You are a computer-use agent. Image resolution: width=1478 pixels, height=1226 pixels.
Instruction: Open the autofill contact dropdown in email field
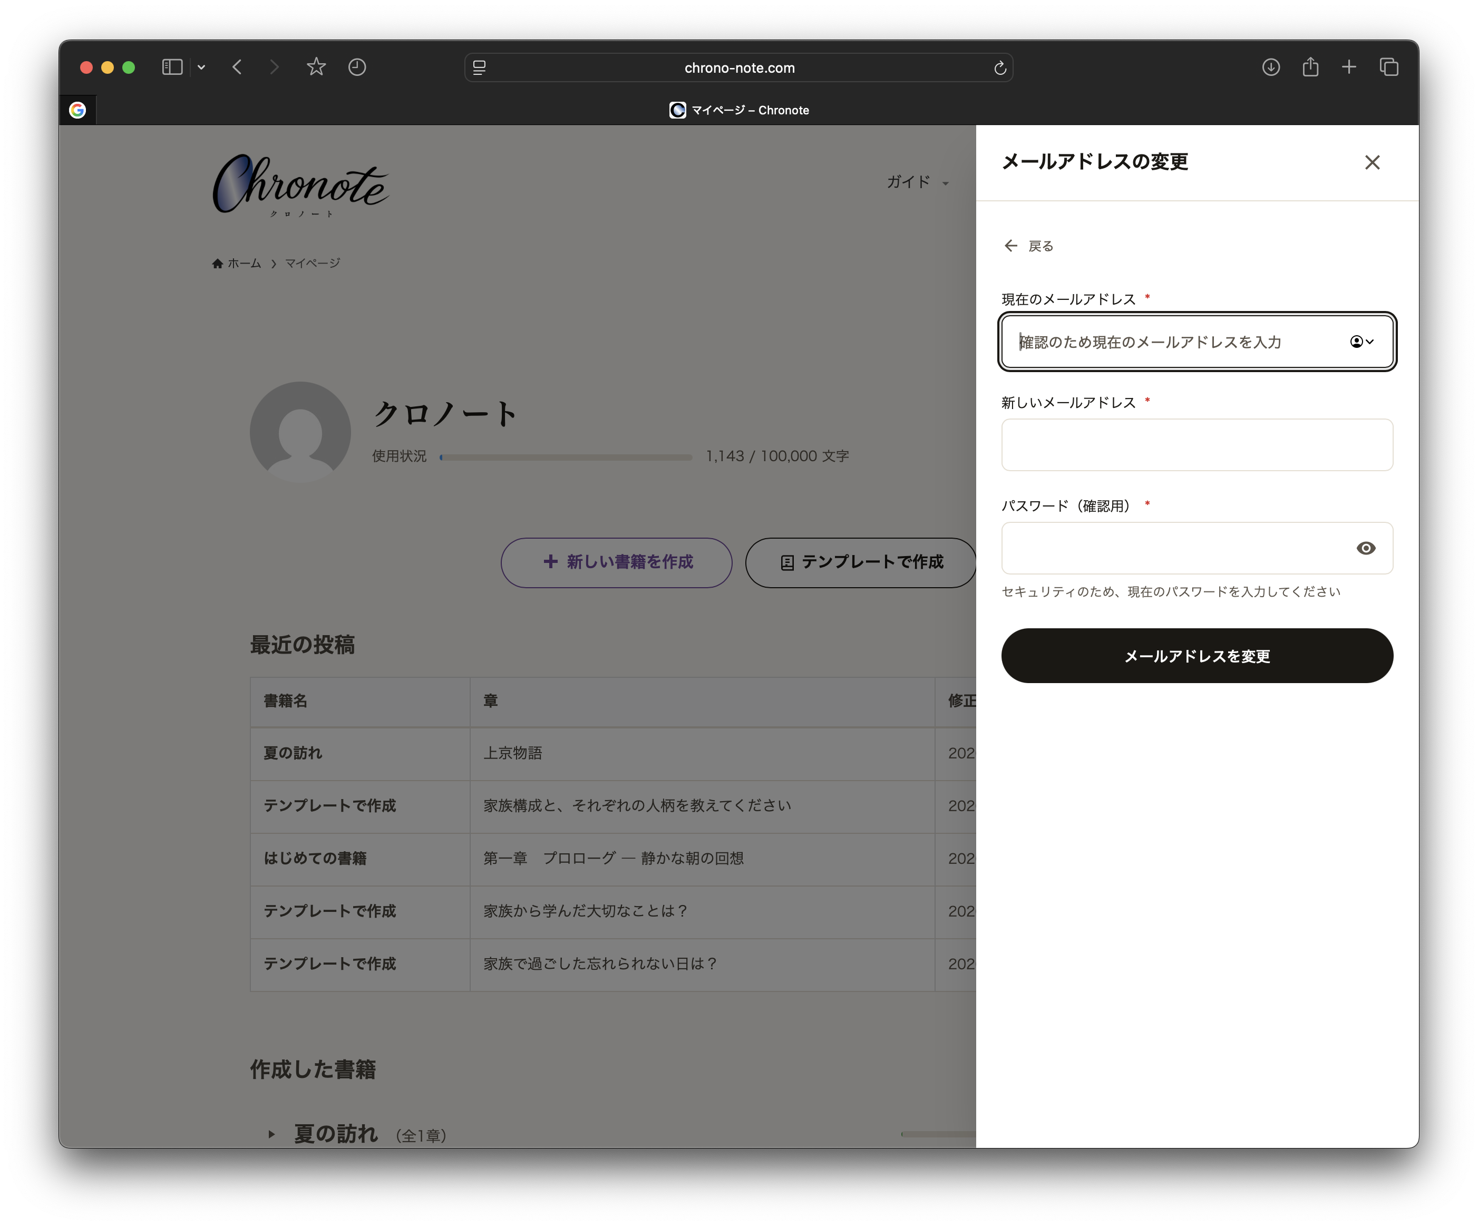1362,342
